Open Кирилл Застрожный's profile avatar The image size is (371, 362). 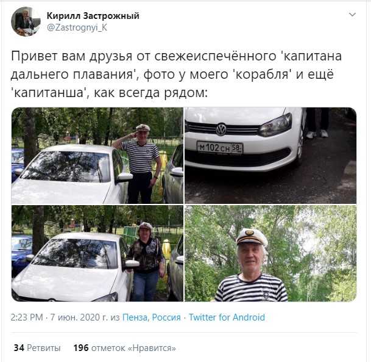coord(26,21)
